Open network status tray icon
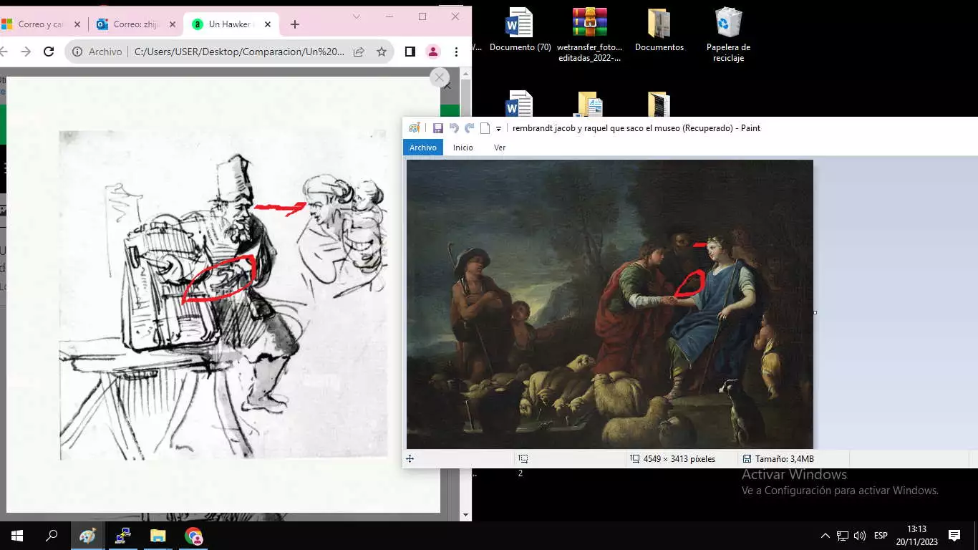978x550 pixels. (x=843, y=536)
